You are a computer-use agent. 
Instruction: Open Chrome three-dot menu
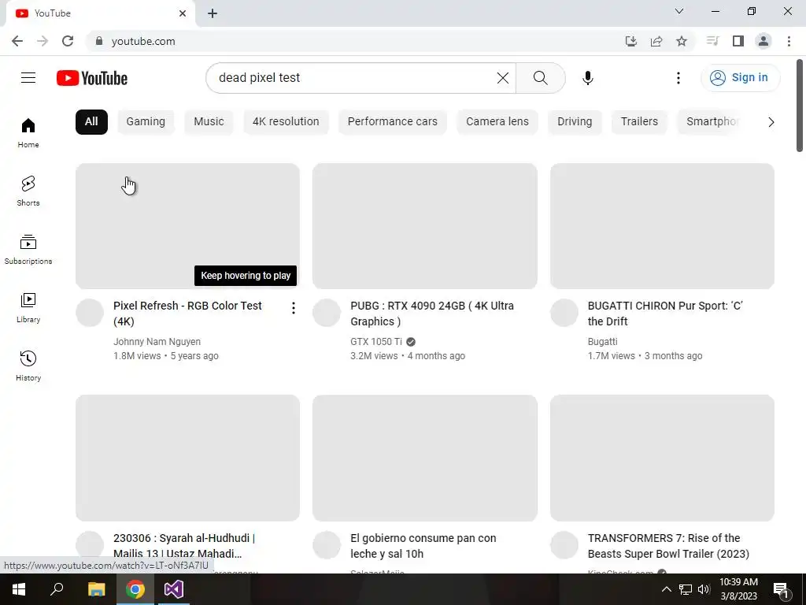click(x=789, y=41)
